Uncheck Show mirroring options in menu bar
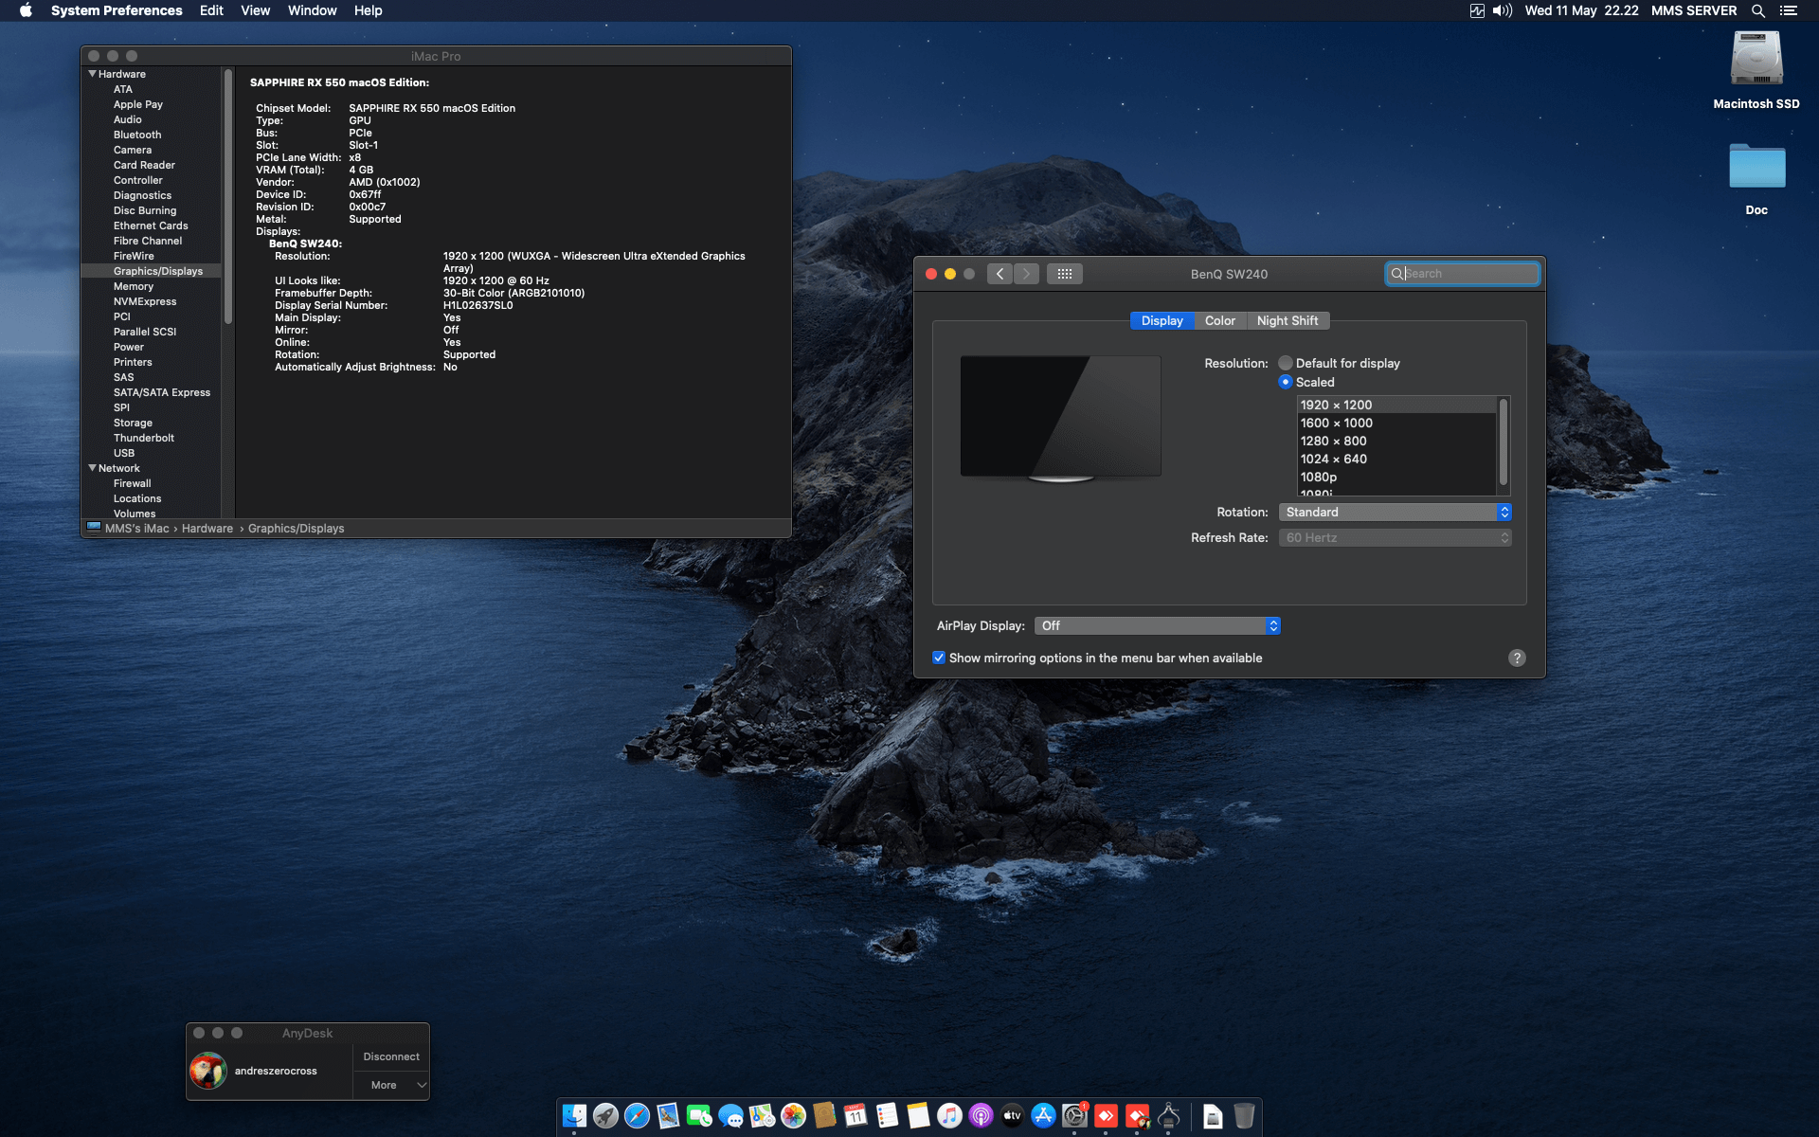 pyautogui.click(x=939, y=658)
